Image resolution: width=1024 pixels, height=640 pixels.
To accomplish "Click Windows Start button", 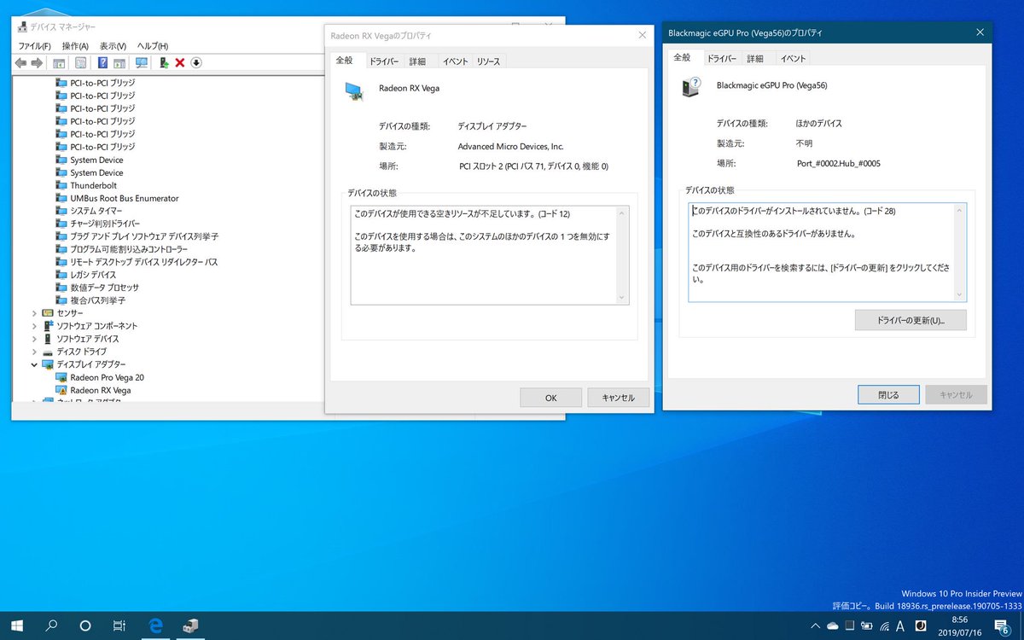I will 17,625.
